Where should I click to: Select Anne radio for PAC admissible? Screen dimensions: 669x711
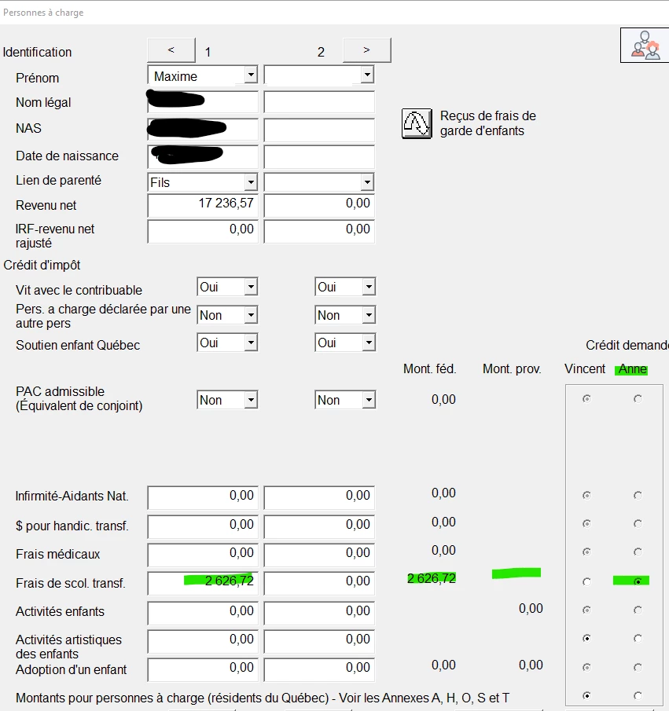tap(638, 398)
